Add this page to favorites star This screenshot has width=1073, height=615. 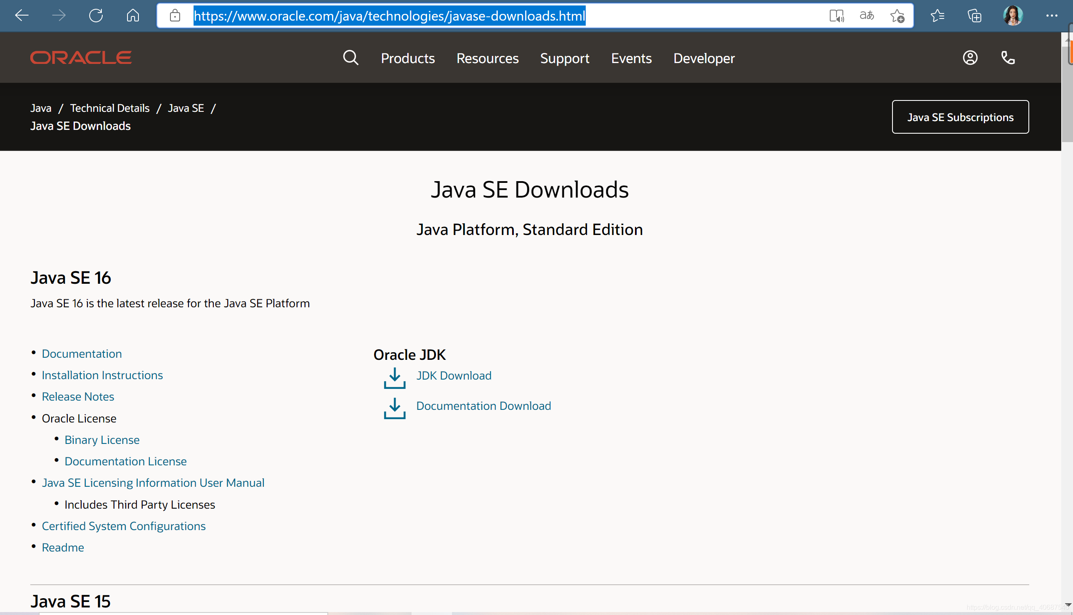pos(897,16)
